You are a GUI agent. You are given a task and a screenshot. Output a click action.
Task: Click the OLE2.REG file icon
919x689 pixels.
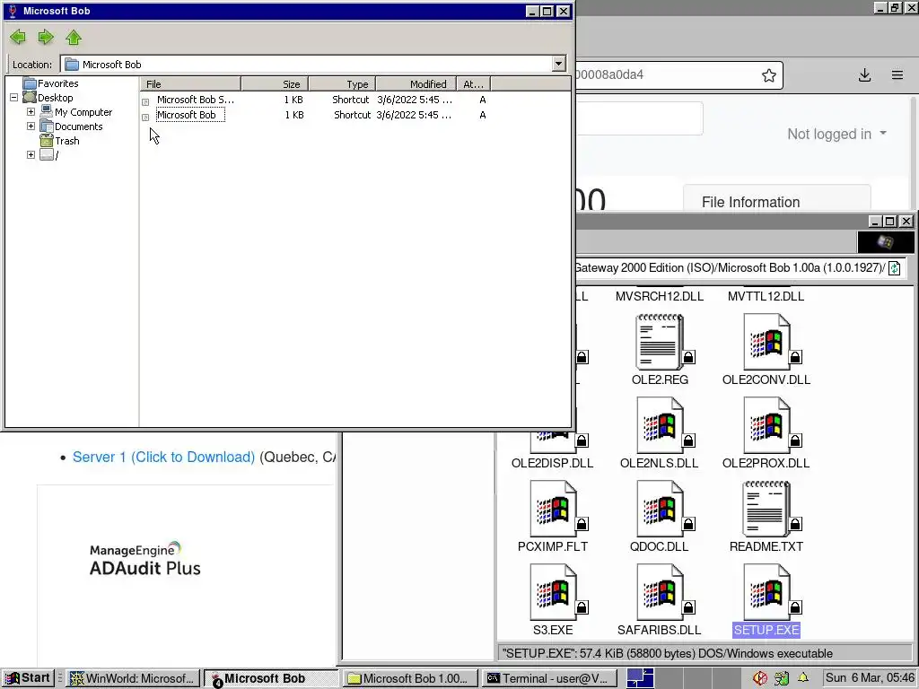pos(660,343)
